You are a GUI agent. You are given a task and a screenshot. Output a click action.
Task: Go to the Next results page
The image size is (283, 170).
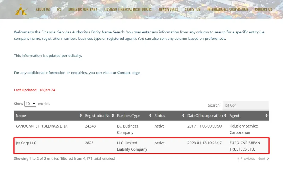[263, 158]
